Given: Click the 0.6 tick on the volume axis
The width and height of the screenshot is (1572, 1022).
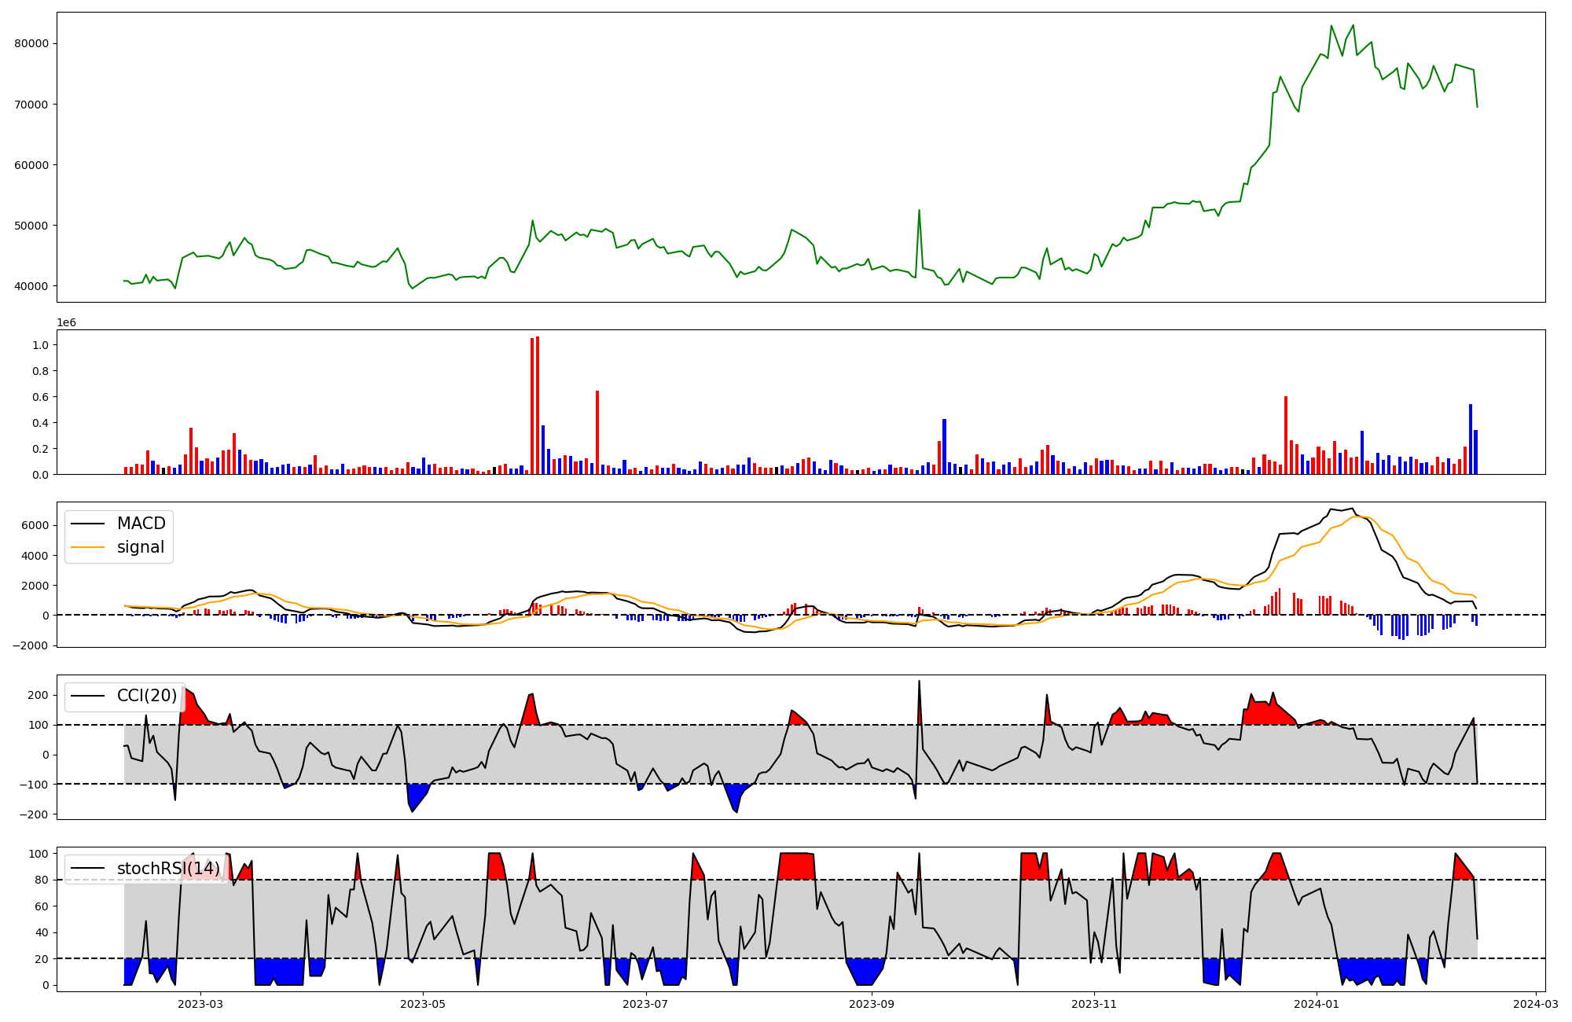Looking at the screenshot, I should tap(39, 397).
